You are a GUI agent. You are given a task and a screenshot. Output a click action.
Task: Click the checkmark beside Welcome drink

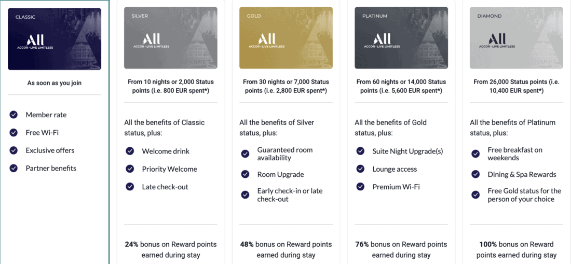130,151
